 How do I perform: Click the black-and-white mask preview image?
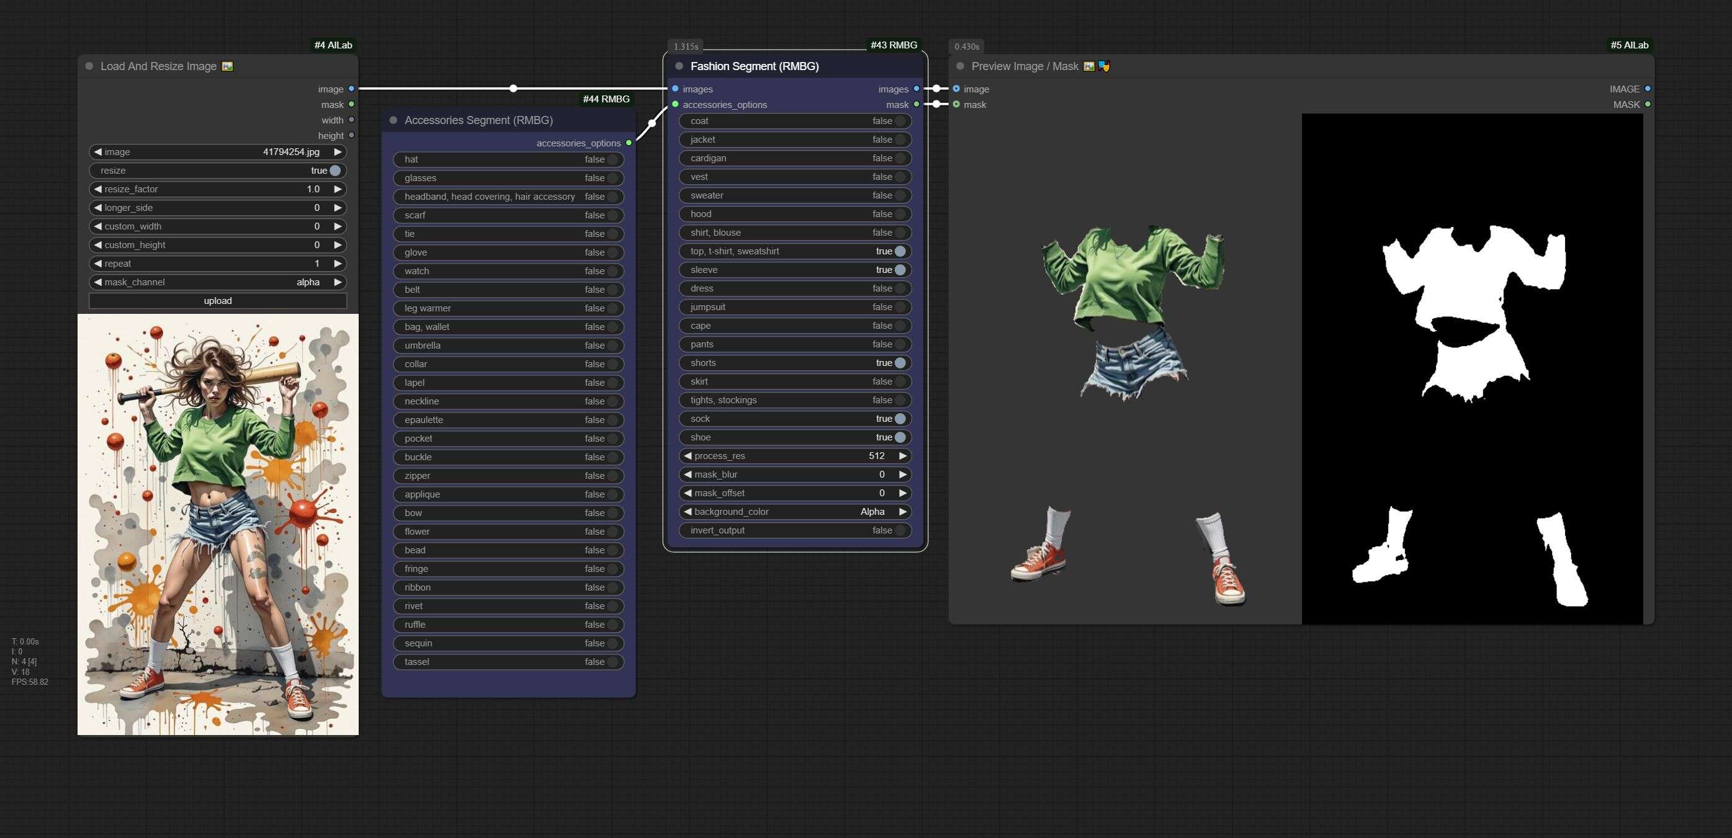click(1471, 368)
